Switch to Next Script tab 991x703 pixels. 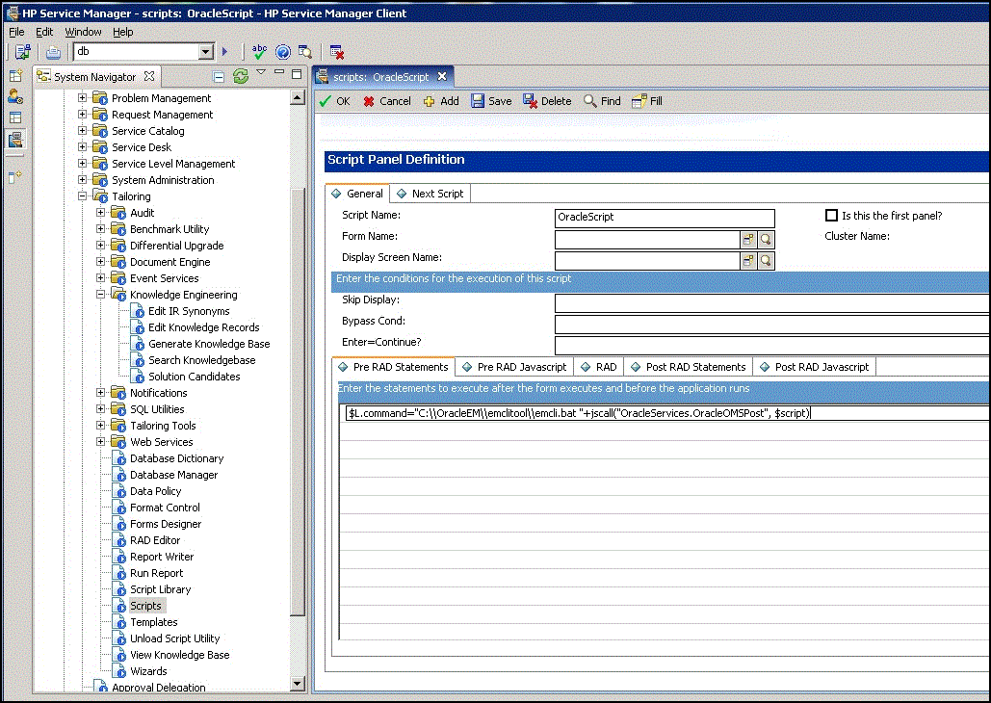pos(430,194)
